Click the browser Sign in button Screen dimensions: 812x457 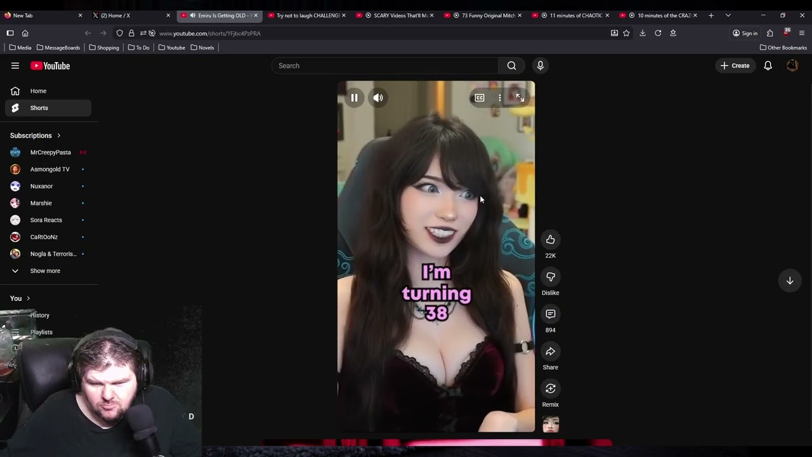(x=745, y=33)
